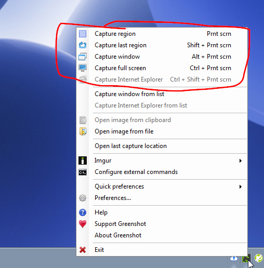The height and width of the screenshot is (268, 264).
Task: Click the 'Prnt scrn' shortcut text for Capture region
Action: [x=219, y=34]
